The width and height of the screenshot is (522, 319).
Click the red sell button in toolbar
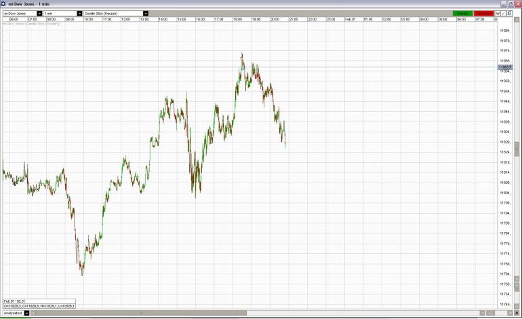(484, 14)
